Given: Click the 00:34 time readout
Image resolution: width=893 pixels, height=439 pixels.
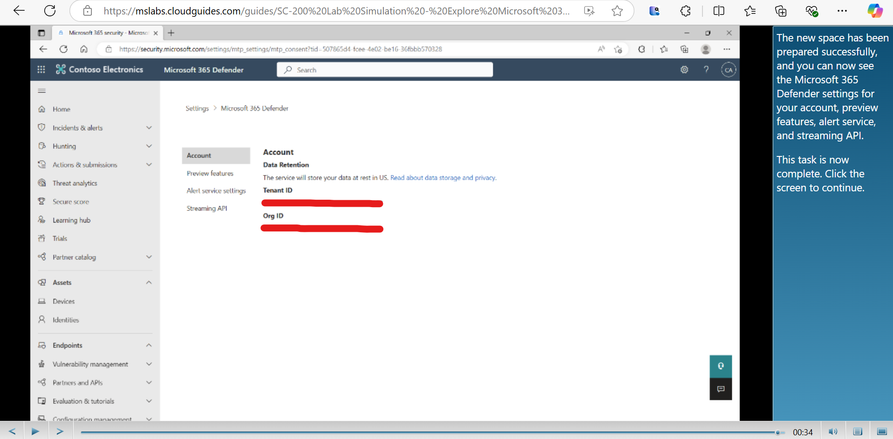Looking at the screenshot, I should (803, 432).
